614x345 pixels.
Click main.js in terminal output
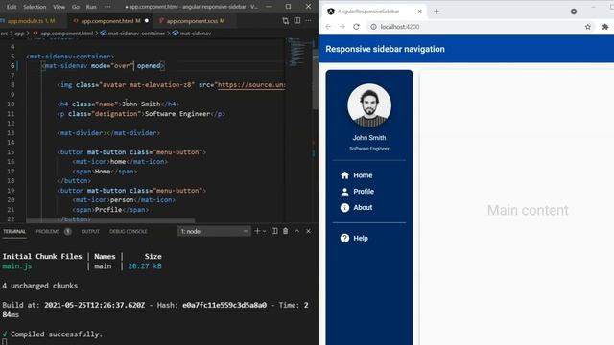coord(17,266)
